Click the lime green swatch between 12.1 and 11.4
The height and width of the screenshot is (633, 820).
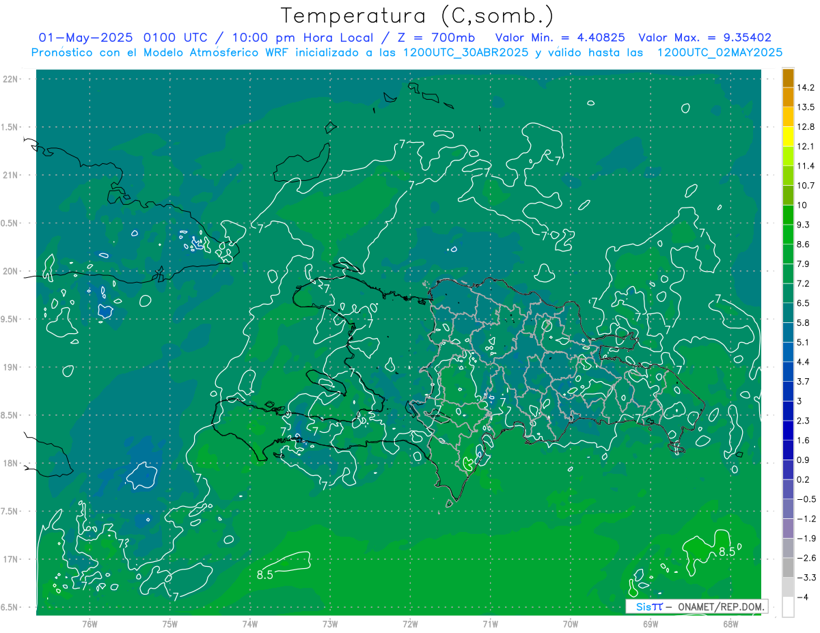(788, 156)
